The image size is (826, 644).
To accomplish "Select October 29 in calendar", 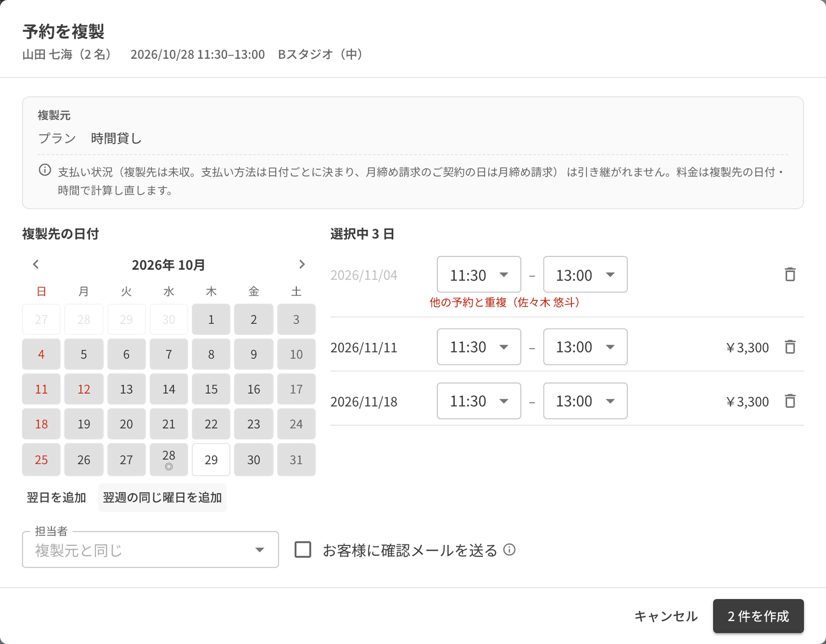I will click(211, 460).
